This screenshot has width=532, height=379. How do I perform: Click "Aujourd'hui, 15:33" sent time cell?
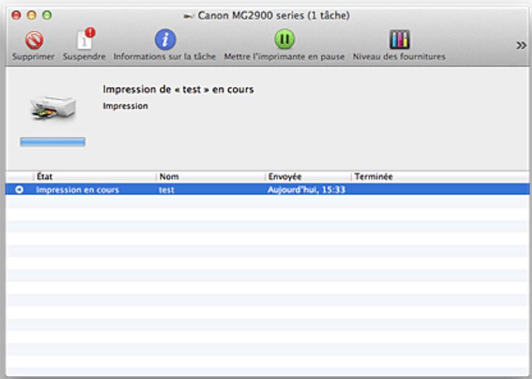point(306,189)
